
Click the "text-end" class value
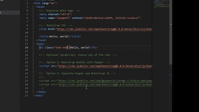tap(62, 48)
